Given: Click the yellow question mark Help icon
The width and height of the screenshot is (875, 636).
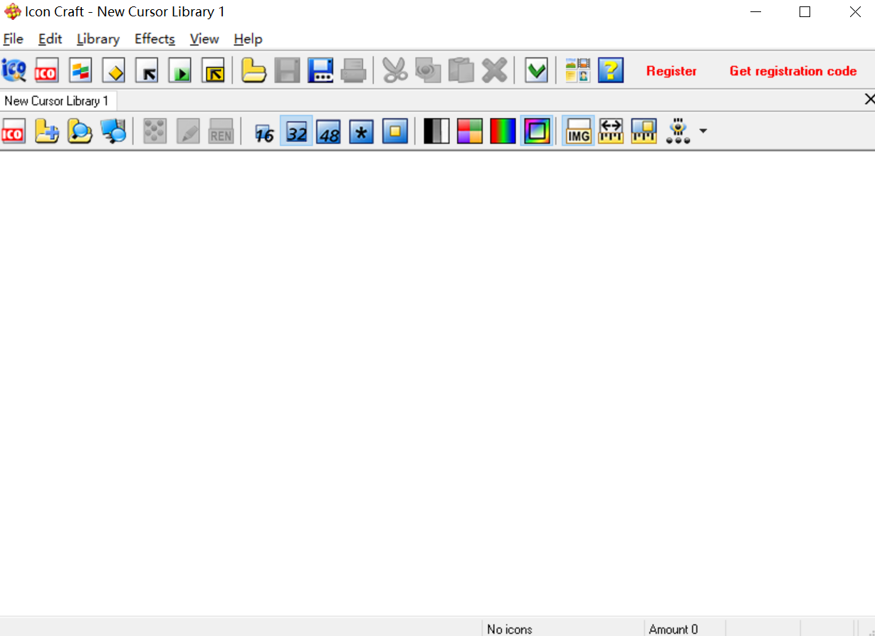Looking at the screenshot, I should pos(610,70).
